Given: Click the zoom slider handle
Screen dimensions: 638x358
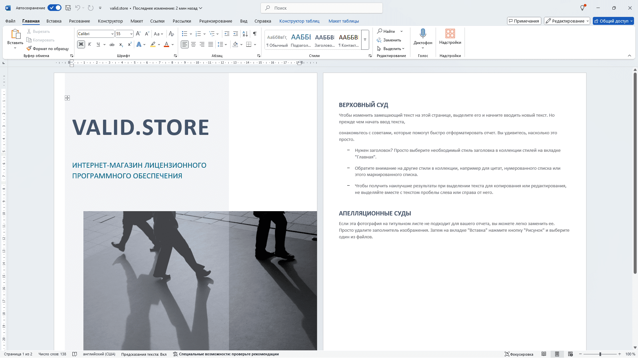Looking at the screenshot, I should pos(600,354).
